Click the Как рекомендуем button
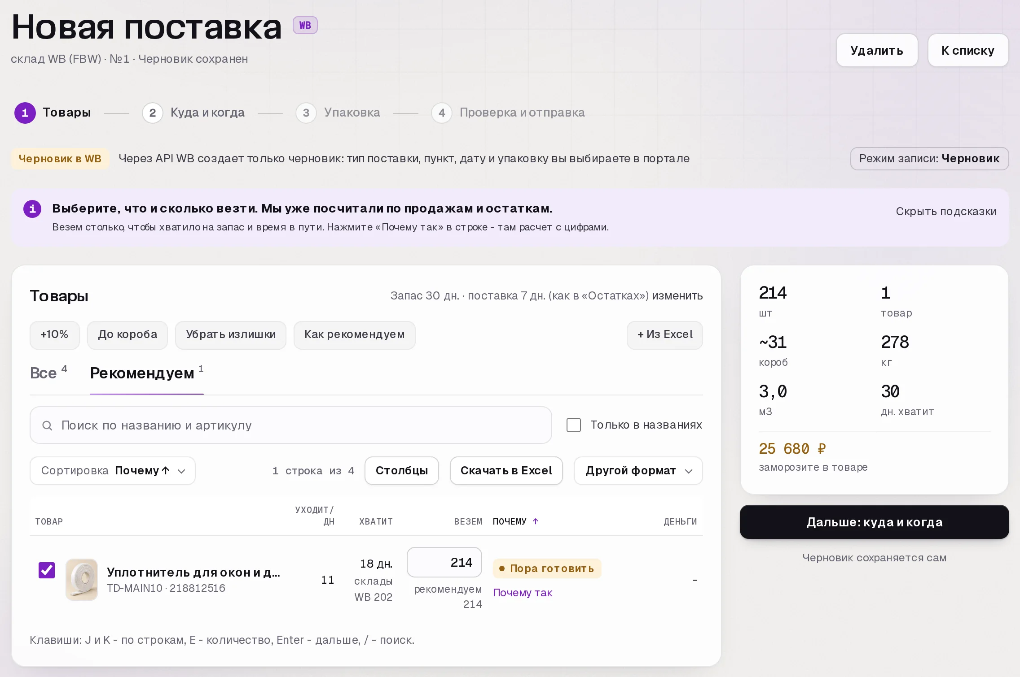The width and height of the screenshot is (1020, 677). (x=355, y=335)
